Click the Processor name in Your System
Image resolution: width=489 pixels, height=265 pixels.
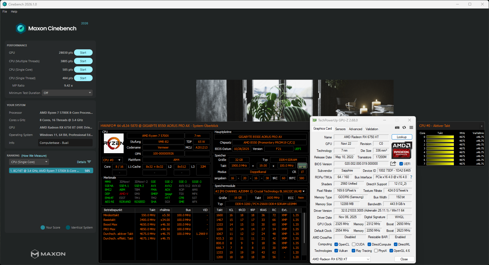[x=66, y=113]
